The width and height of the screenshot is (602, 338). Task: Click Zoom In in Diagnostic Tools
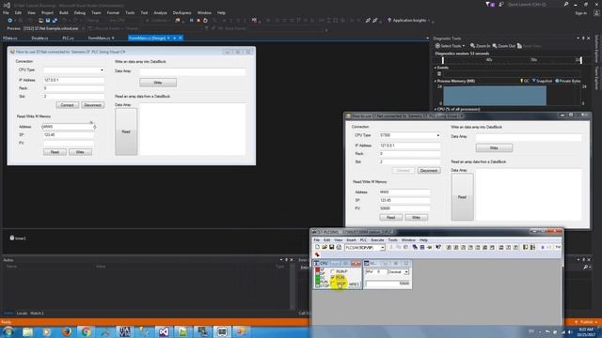(x=481, y=46)
